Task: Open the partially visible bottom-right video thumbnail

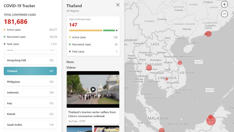Action: point(106,129)
